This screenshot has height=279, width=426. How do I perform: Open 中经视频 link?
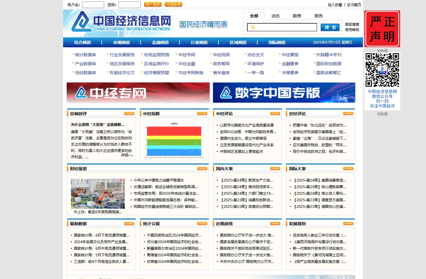coord(221,55)
